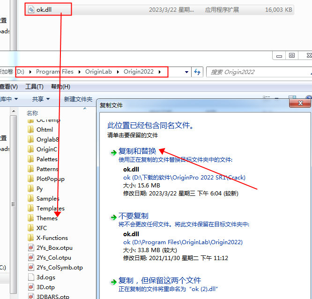The image size is (312, 299).
Task: Select the 2Ys_Col.otpu file
Action: click(54, 258)
